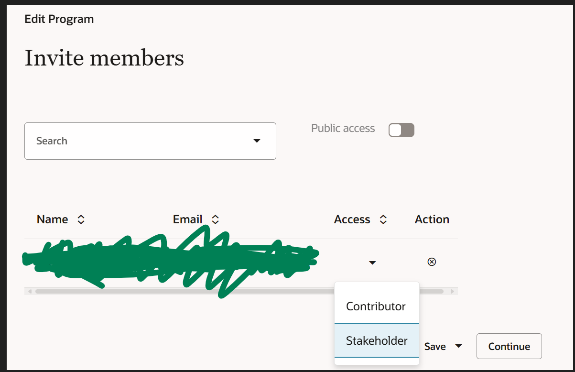The width and height of the screenshot is (575, 372).
Task: Remove the invited member with the circled-x icon
Action: [x=432, y=262]
